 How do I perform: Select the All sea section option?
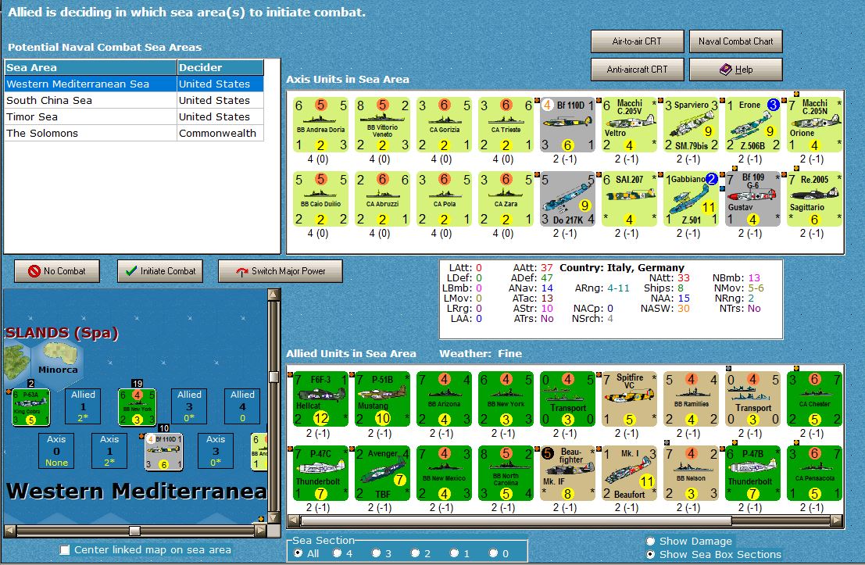[298, 552]
